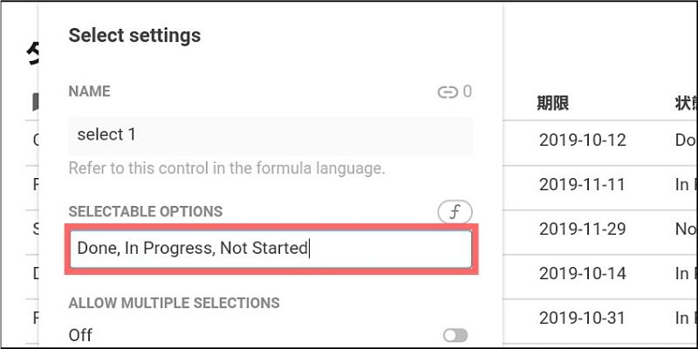Select the 2019-11-11 date cell

(x=582, y=185)
